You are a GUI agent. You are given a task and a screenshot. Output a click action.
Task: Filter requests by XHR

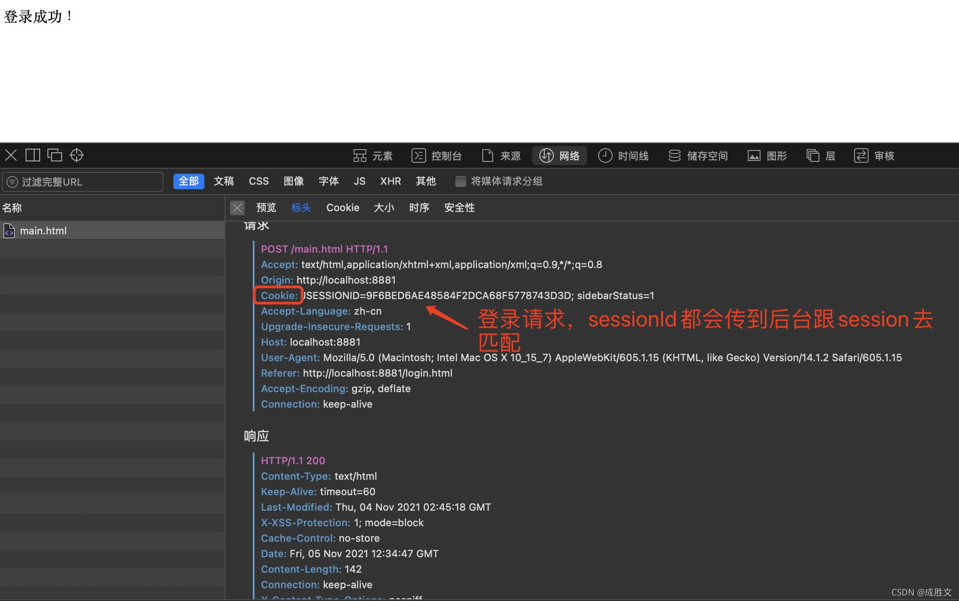(x=391, y=181)
